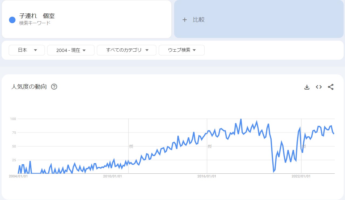Open the note marker on the 2022 gridline

point(304,146)
